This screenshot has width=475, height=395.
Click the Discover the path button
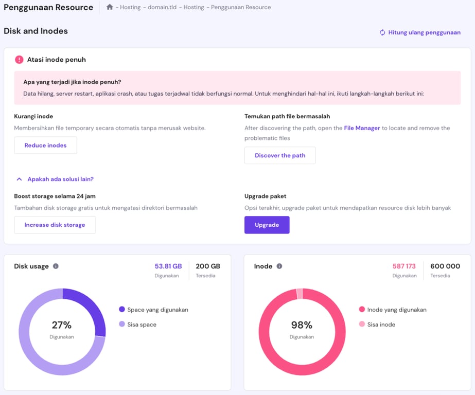tap(280, 155)
